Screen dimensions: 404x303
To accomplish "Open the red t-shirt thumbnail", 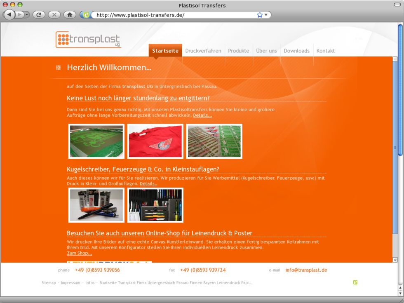I will [155, 141].
